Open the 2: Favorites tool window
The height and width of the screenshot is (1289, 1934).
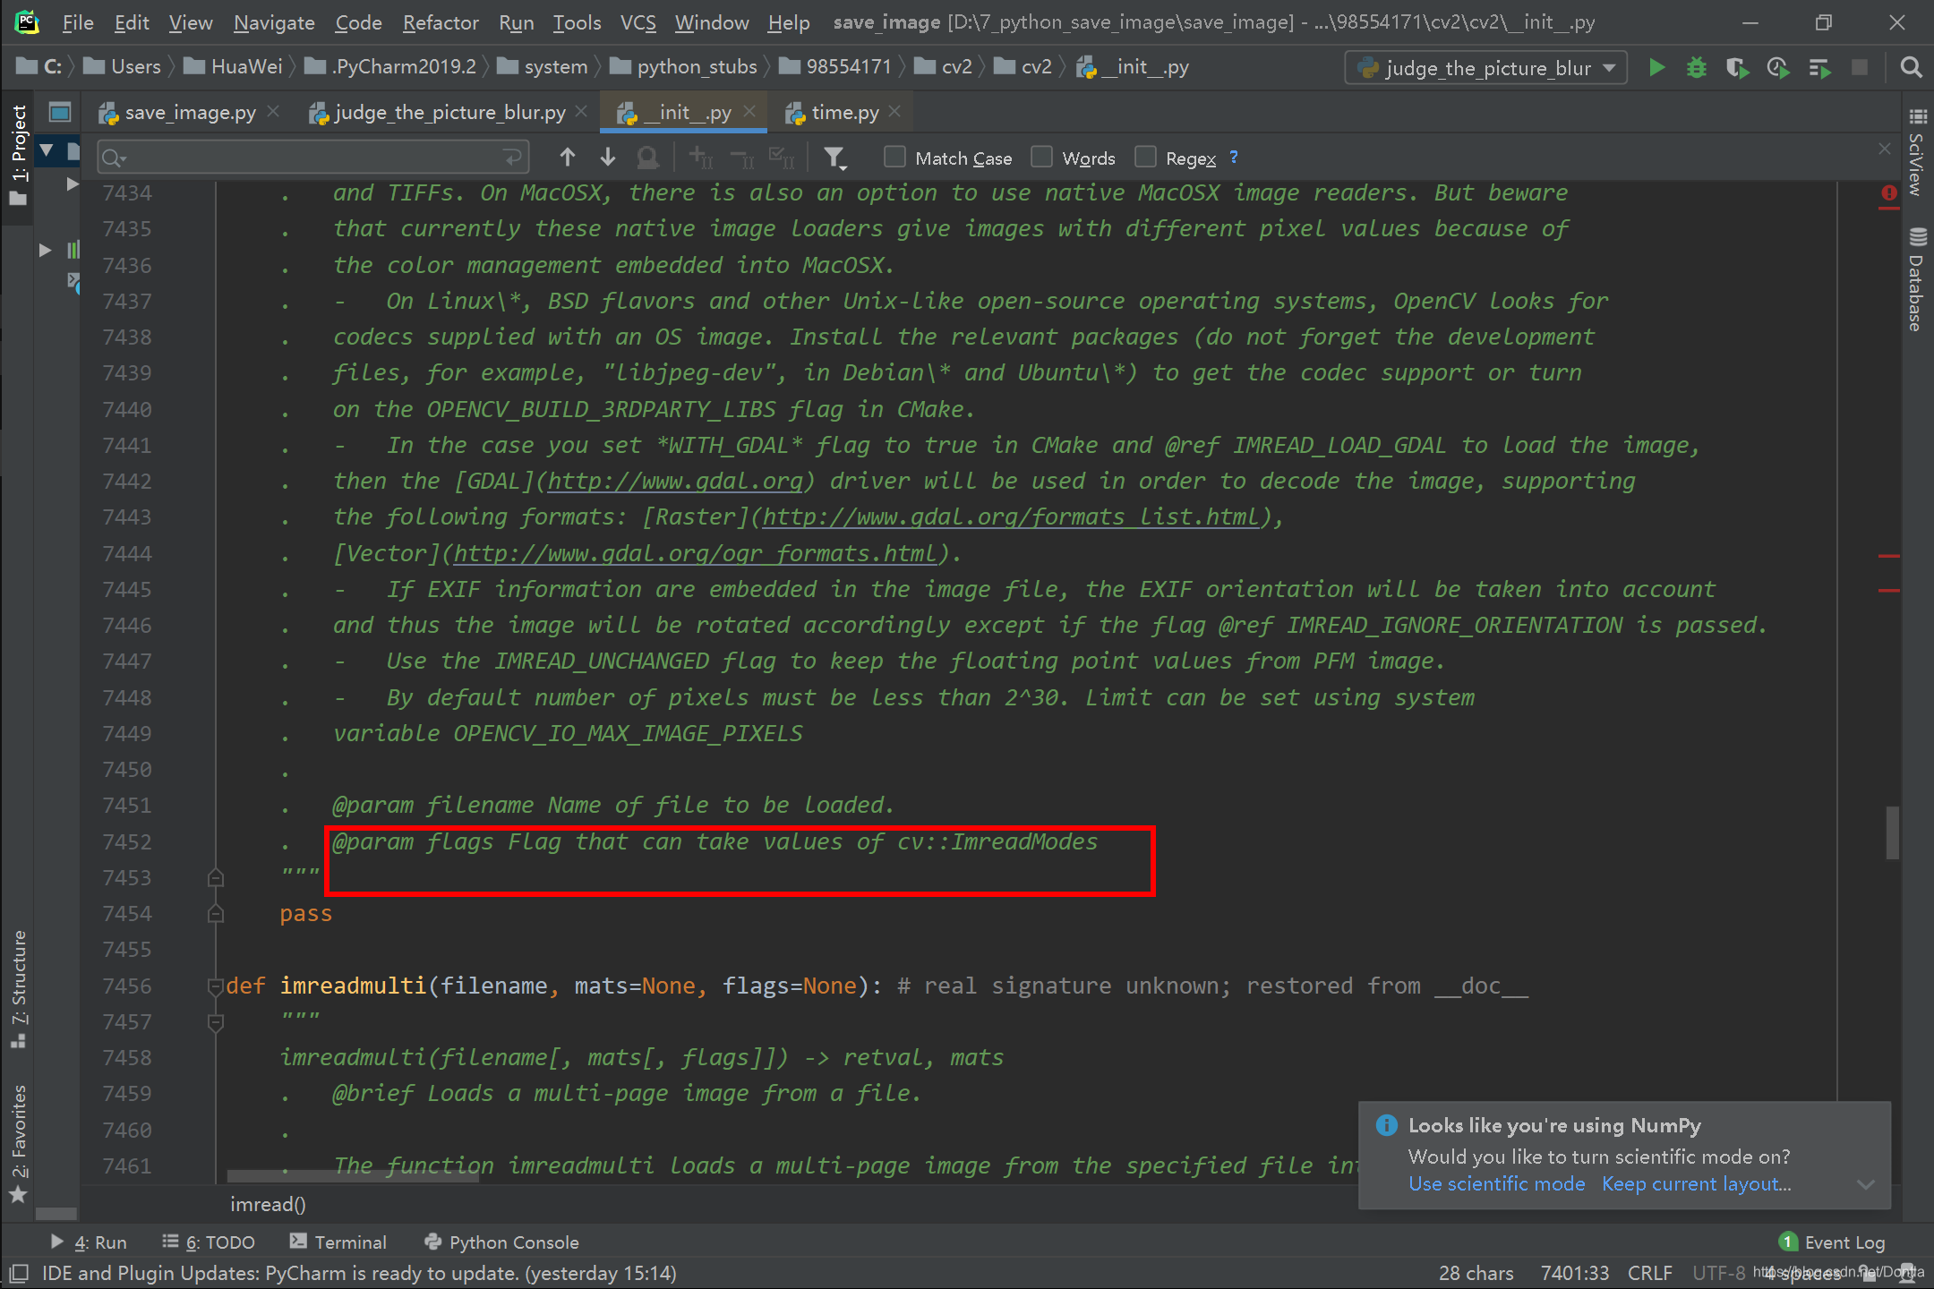(x=19, y=1144)
